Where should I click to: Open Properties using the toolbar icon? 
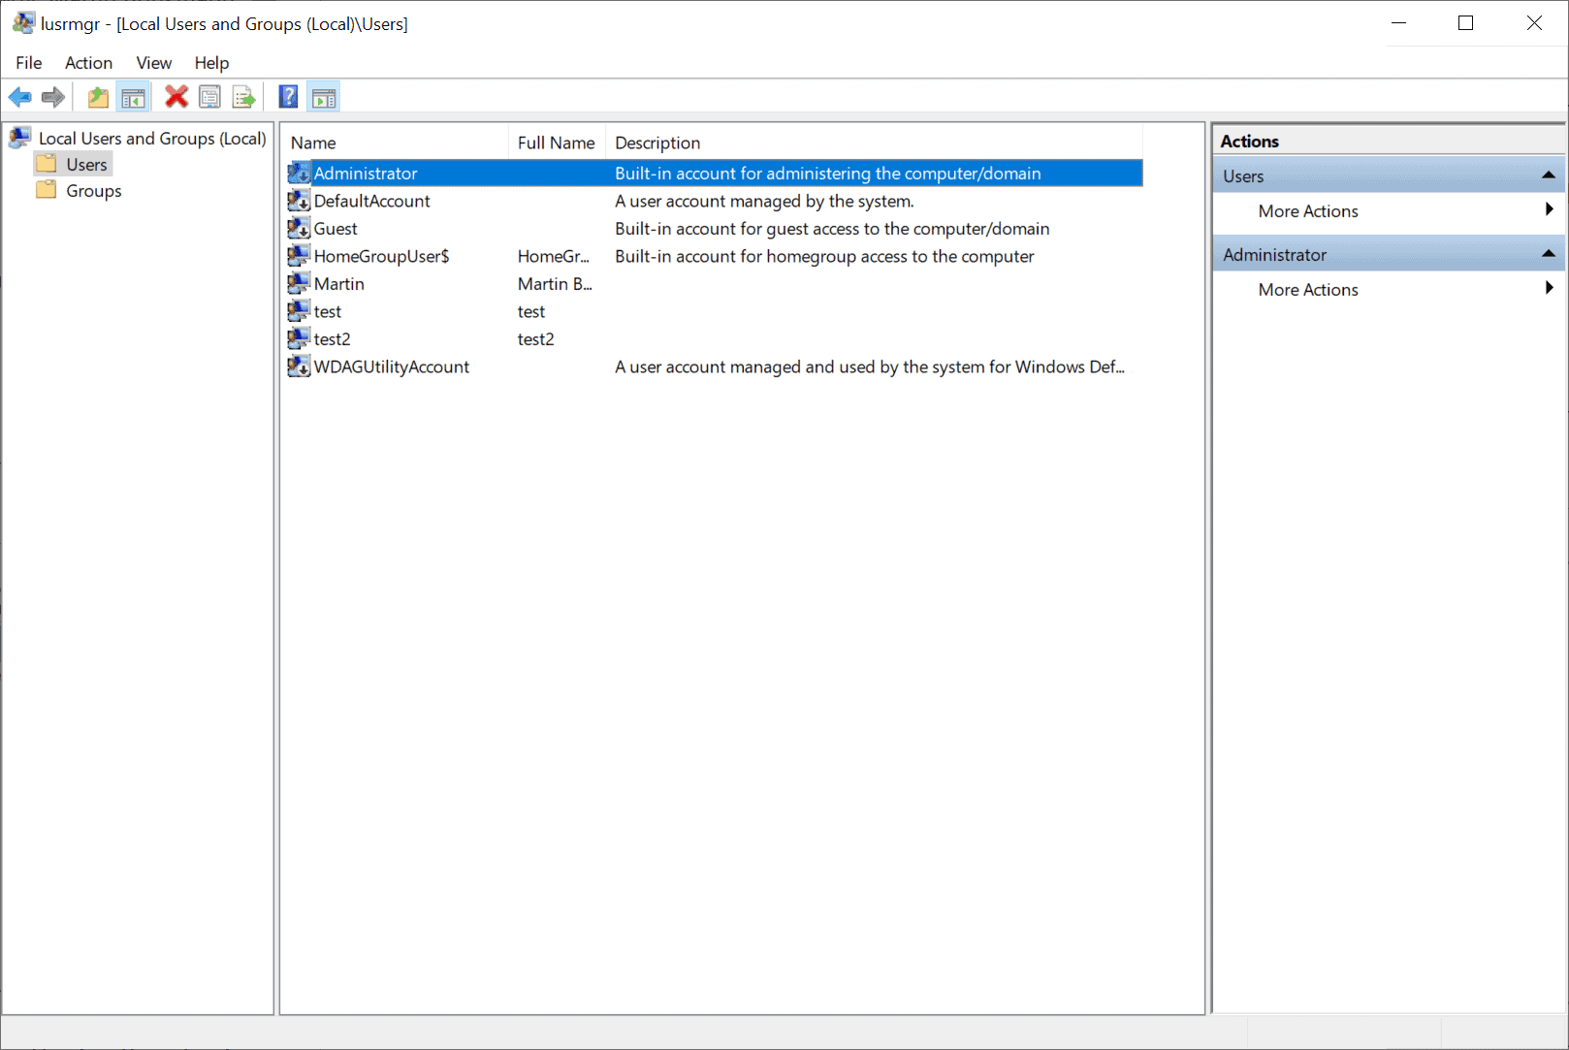210,96
